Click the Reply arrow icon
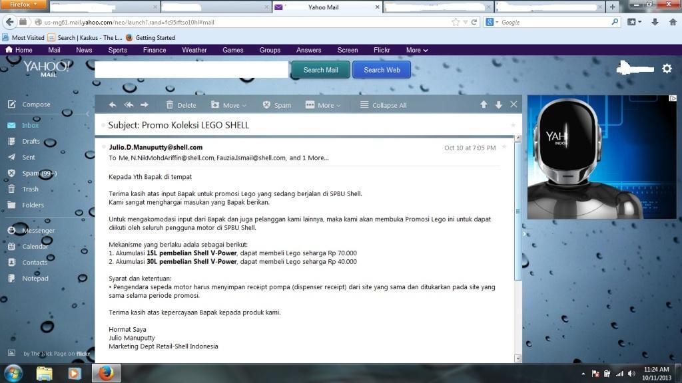 coord(113,105)
